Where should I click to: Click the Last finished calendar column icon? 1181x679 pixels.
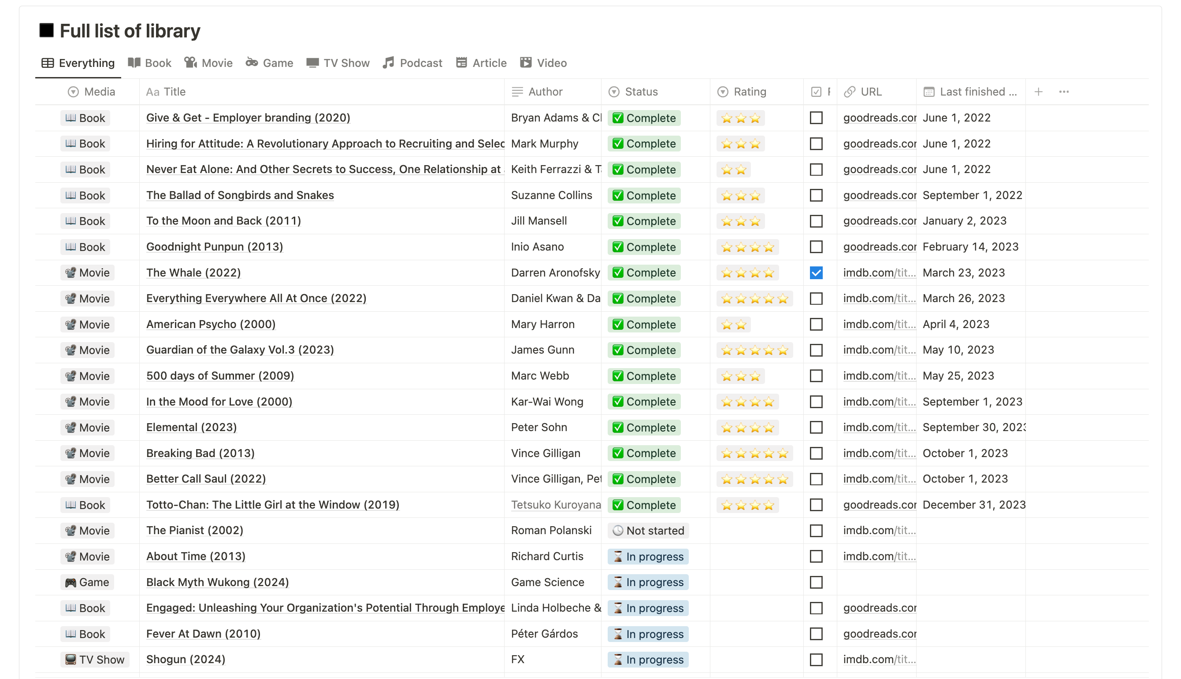pos(928,92)
